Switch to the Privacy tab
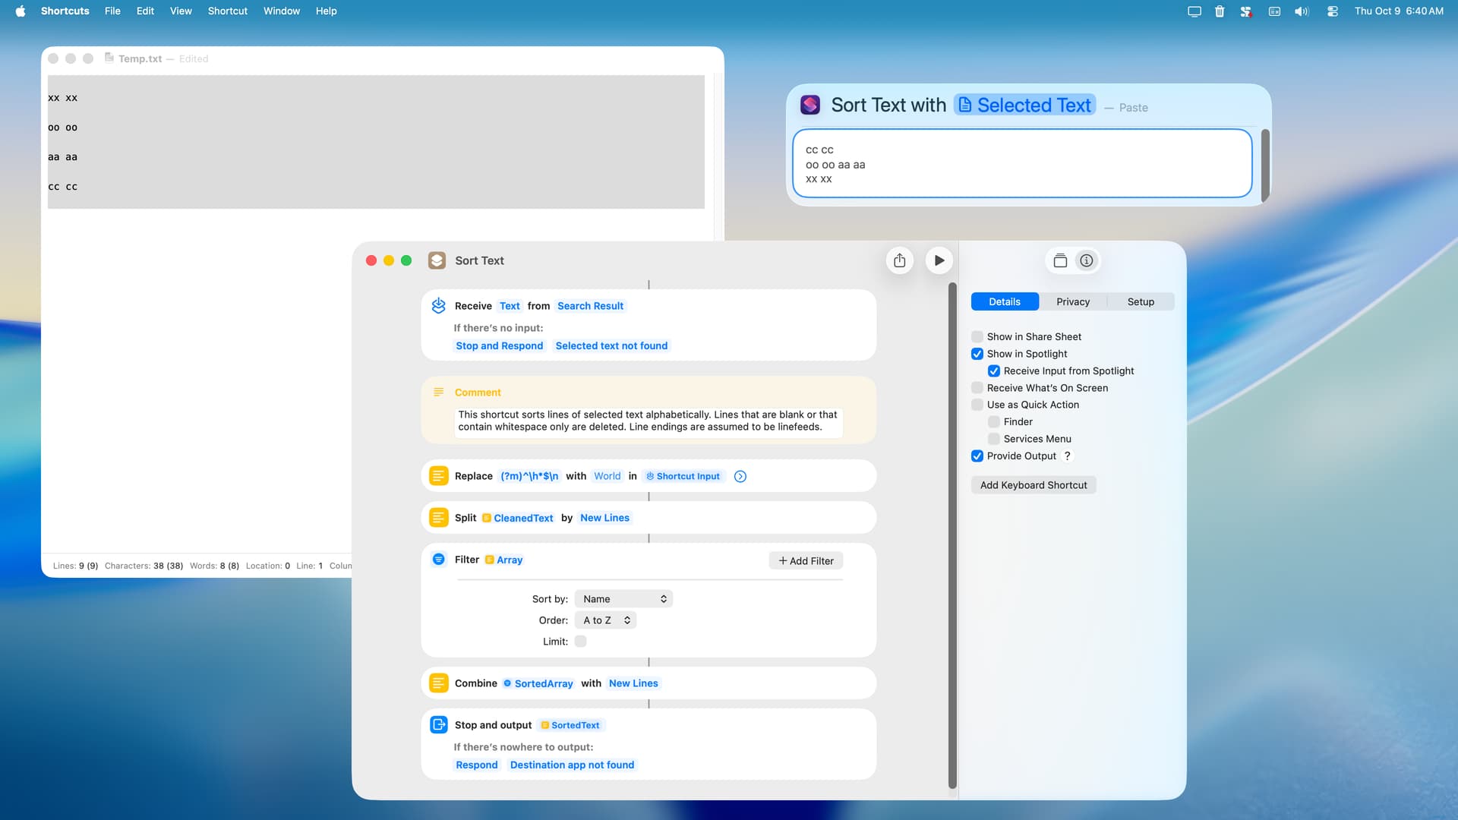Screen dimensions: 1458x820 pos(1072,301)
